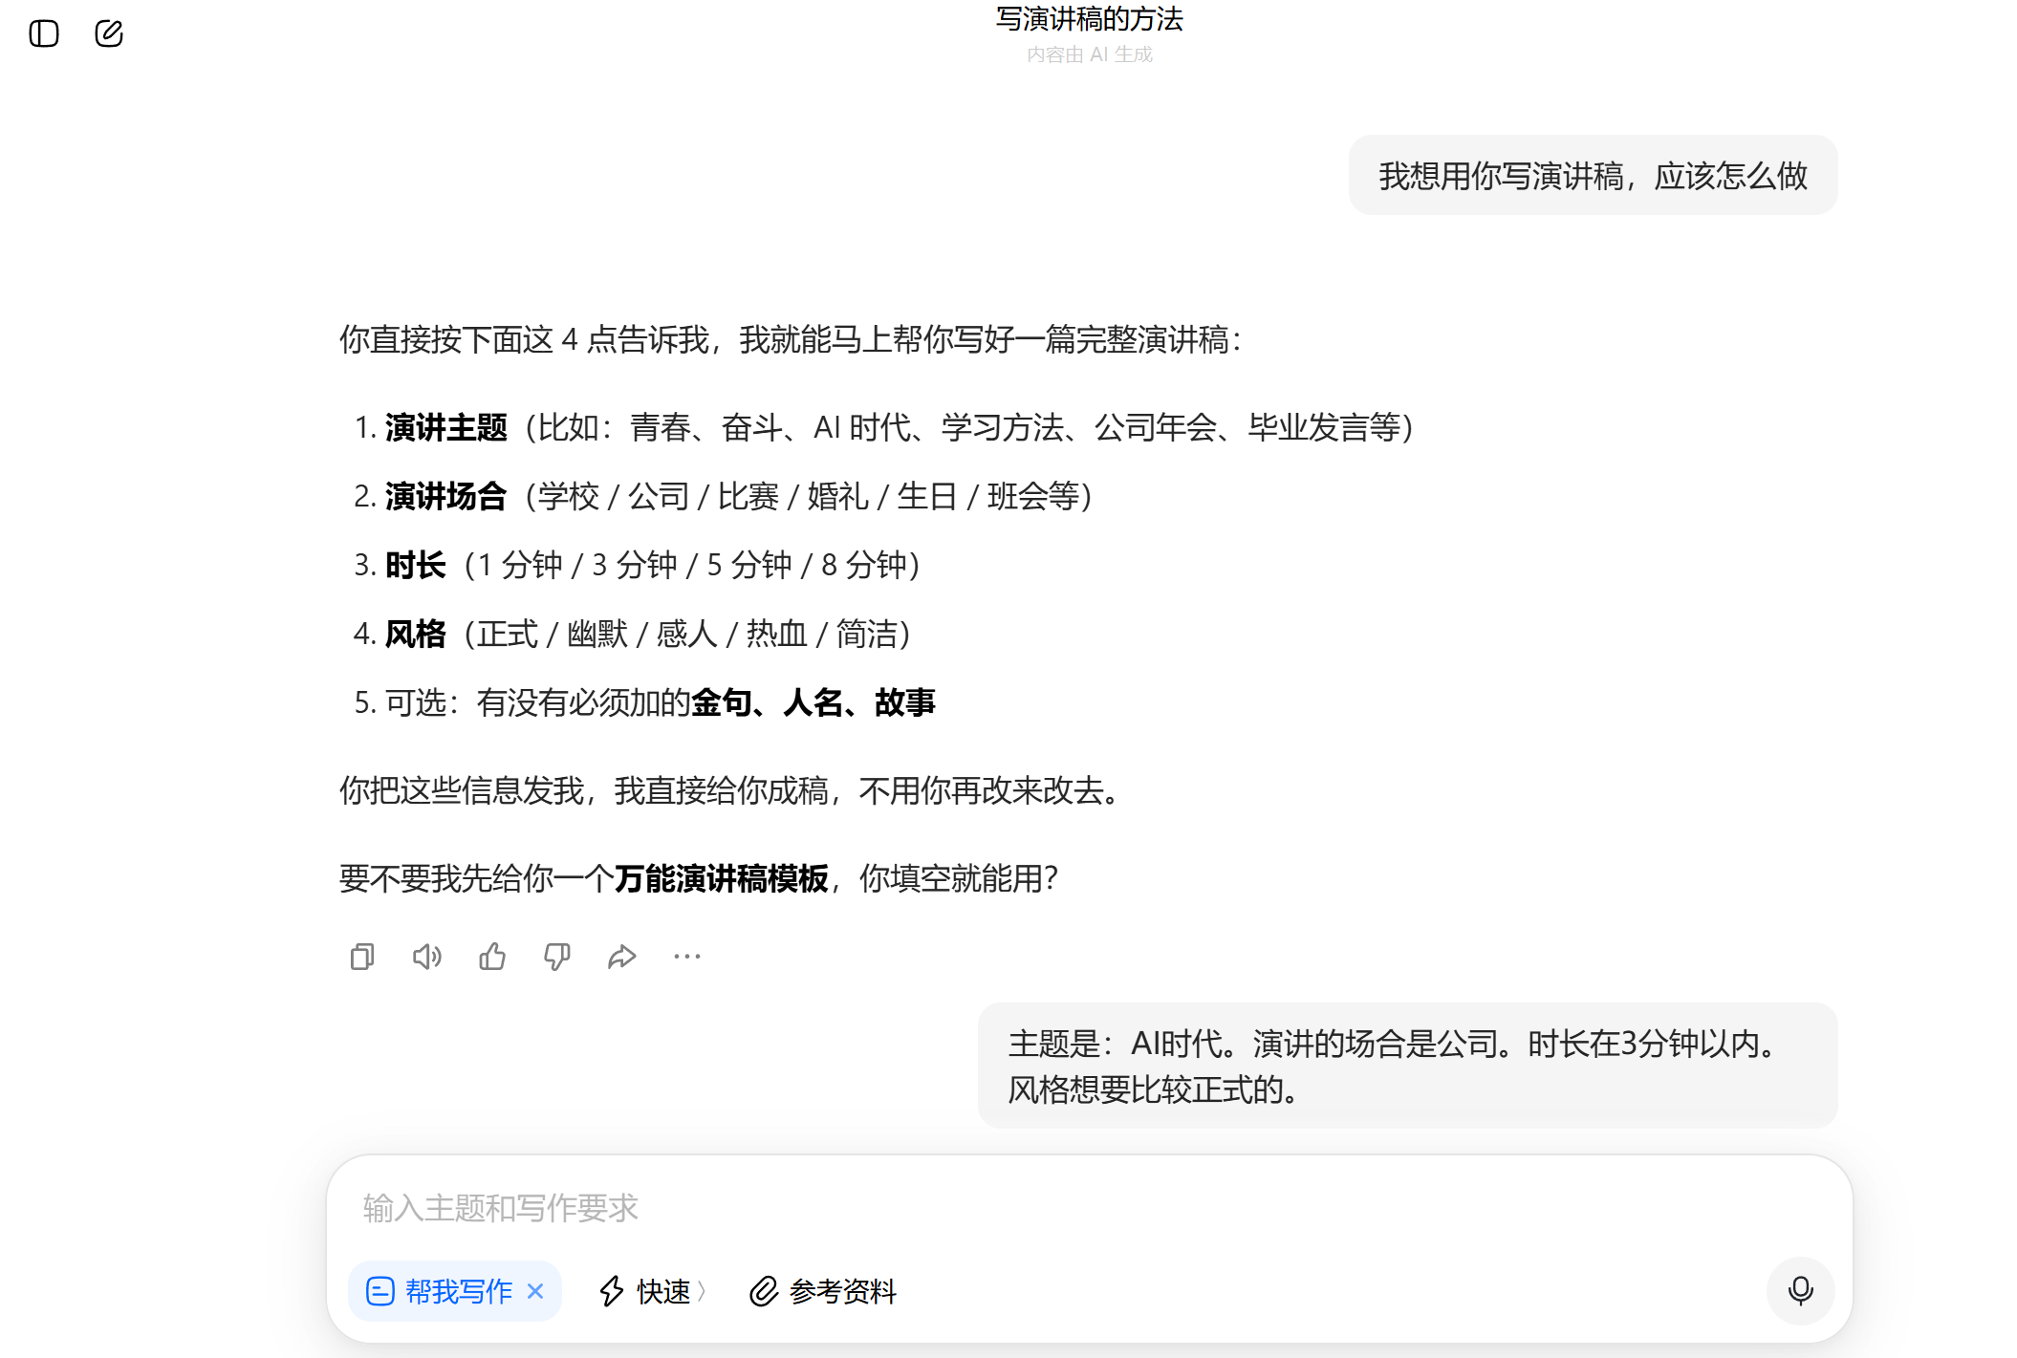Click the first user message bubble
Viewport: 2017px width, 1358px height.
pyautogui.click(x=1593, y=176)
